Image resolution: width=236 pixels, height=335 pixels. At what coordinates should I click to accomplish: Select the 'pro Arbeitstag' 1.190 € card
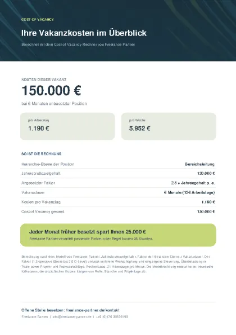[67, 126]
